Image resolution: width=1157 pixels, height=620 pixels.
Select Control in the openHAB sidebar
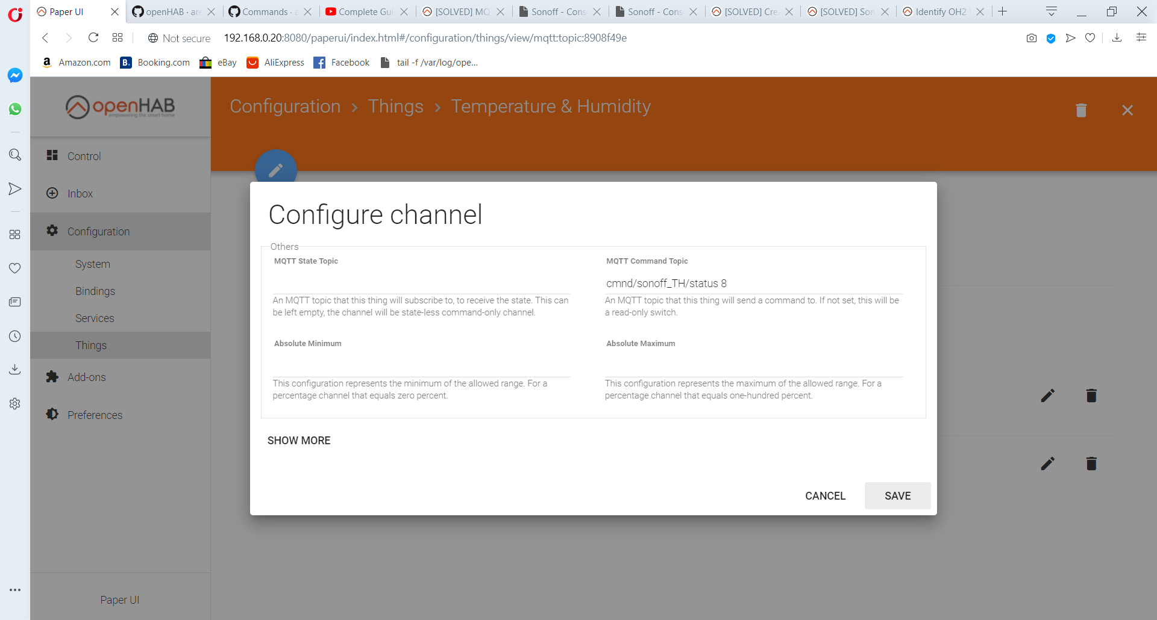121,156
